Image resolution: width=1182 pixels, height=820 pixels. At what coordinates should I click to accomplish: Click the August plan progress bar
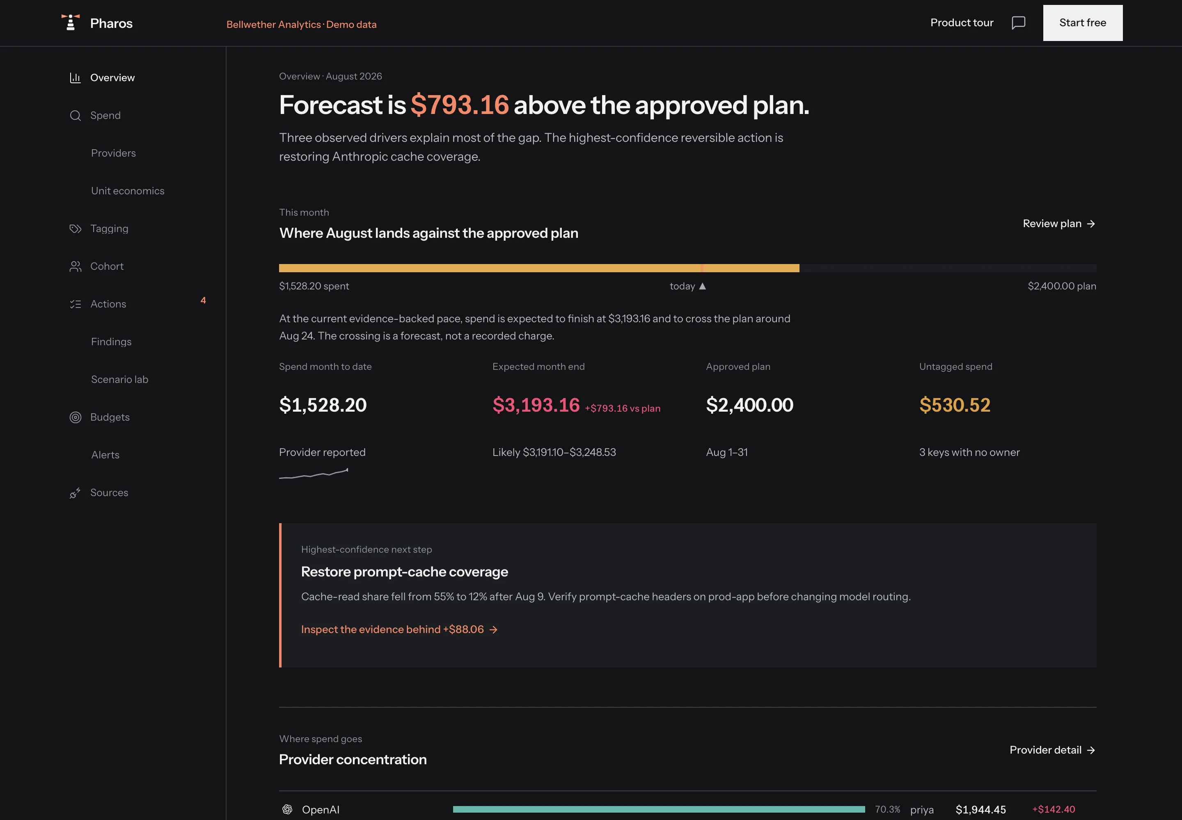point(687,268)
